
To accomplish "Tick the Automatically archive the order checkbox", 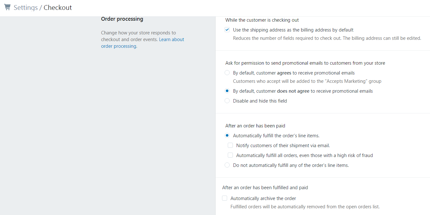I will click(x=225, y=198).
